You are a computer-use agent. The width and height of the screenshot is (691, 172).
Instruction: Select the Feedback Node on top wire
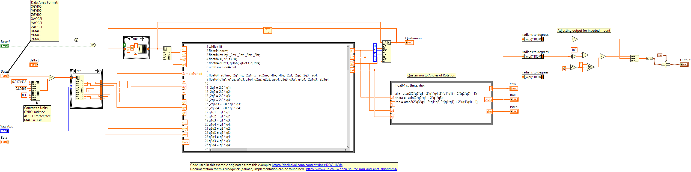(x=268, y=30)
